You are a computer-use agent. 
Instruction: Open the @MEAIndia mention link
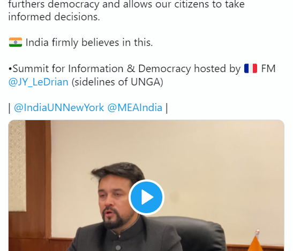pos(135,107)
